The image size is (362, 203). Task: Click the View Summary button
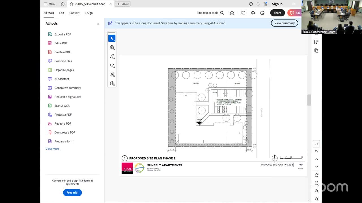pos(284,23)
